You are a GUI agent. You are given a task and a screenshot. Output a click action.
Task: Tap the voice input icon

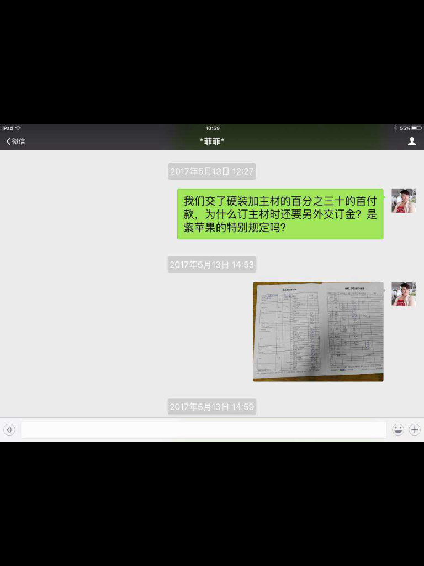click(9, 429)
